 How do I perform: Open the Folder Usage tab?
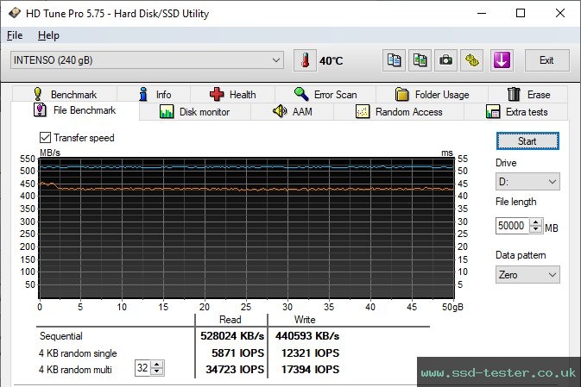click(432, 94)
